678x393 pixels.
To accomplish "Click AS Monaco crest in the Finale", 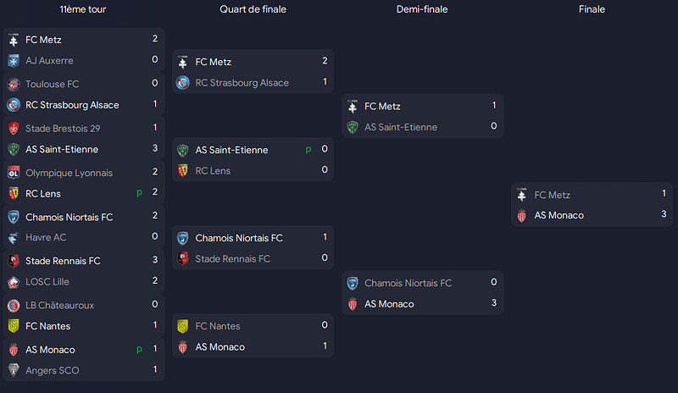I will point(522,215).
